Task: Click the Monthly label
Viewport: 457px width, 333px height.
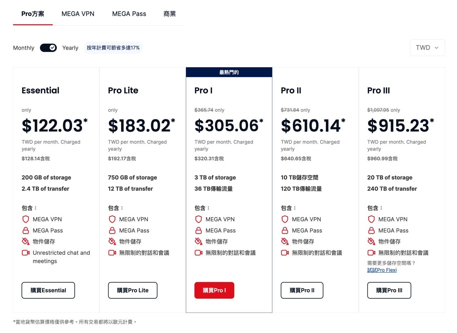Action: point(24,48)
